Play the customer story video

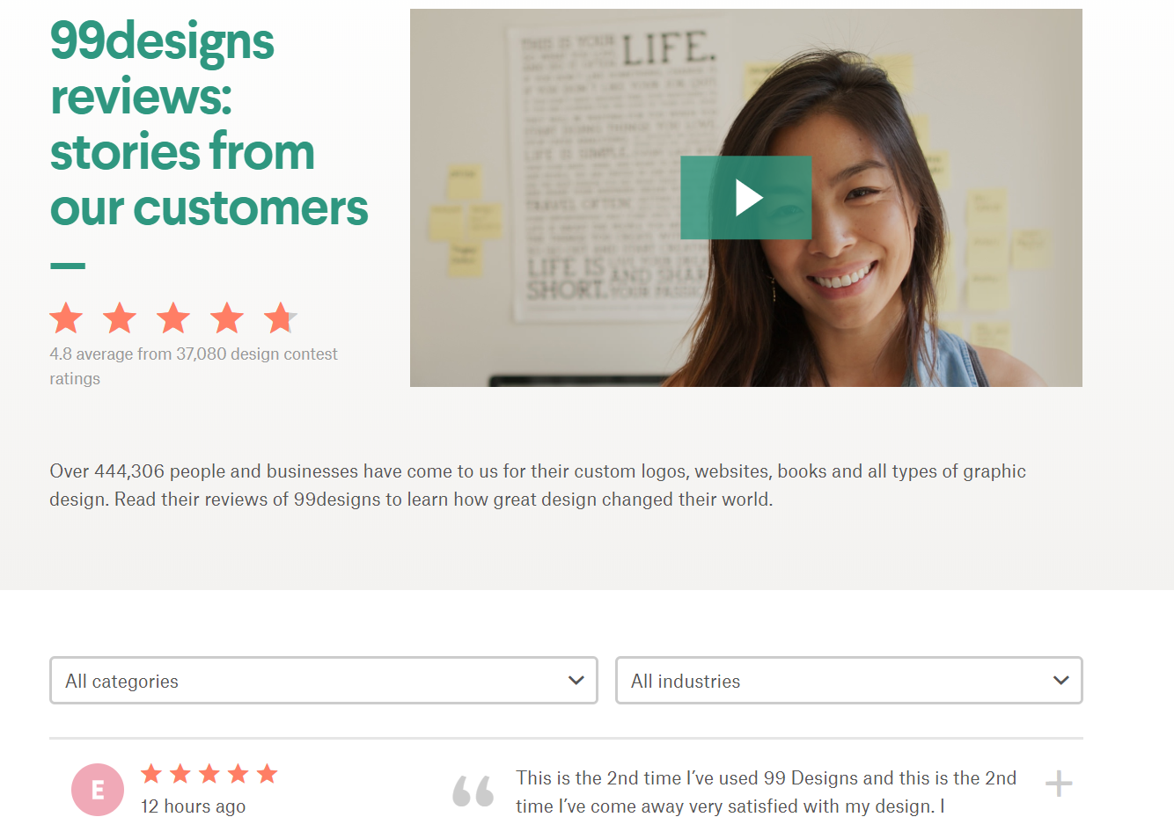[745, 198]
